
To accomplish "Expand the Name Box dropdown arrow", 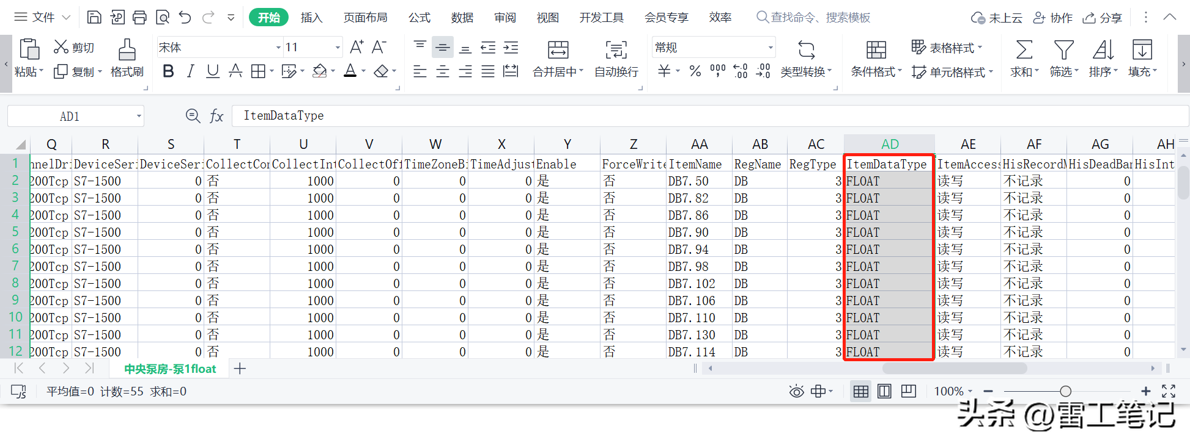I will pyautogui.click(x=139, y=116).
